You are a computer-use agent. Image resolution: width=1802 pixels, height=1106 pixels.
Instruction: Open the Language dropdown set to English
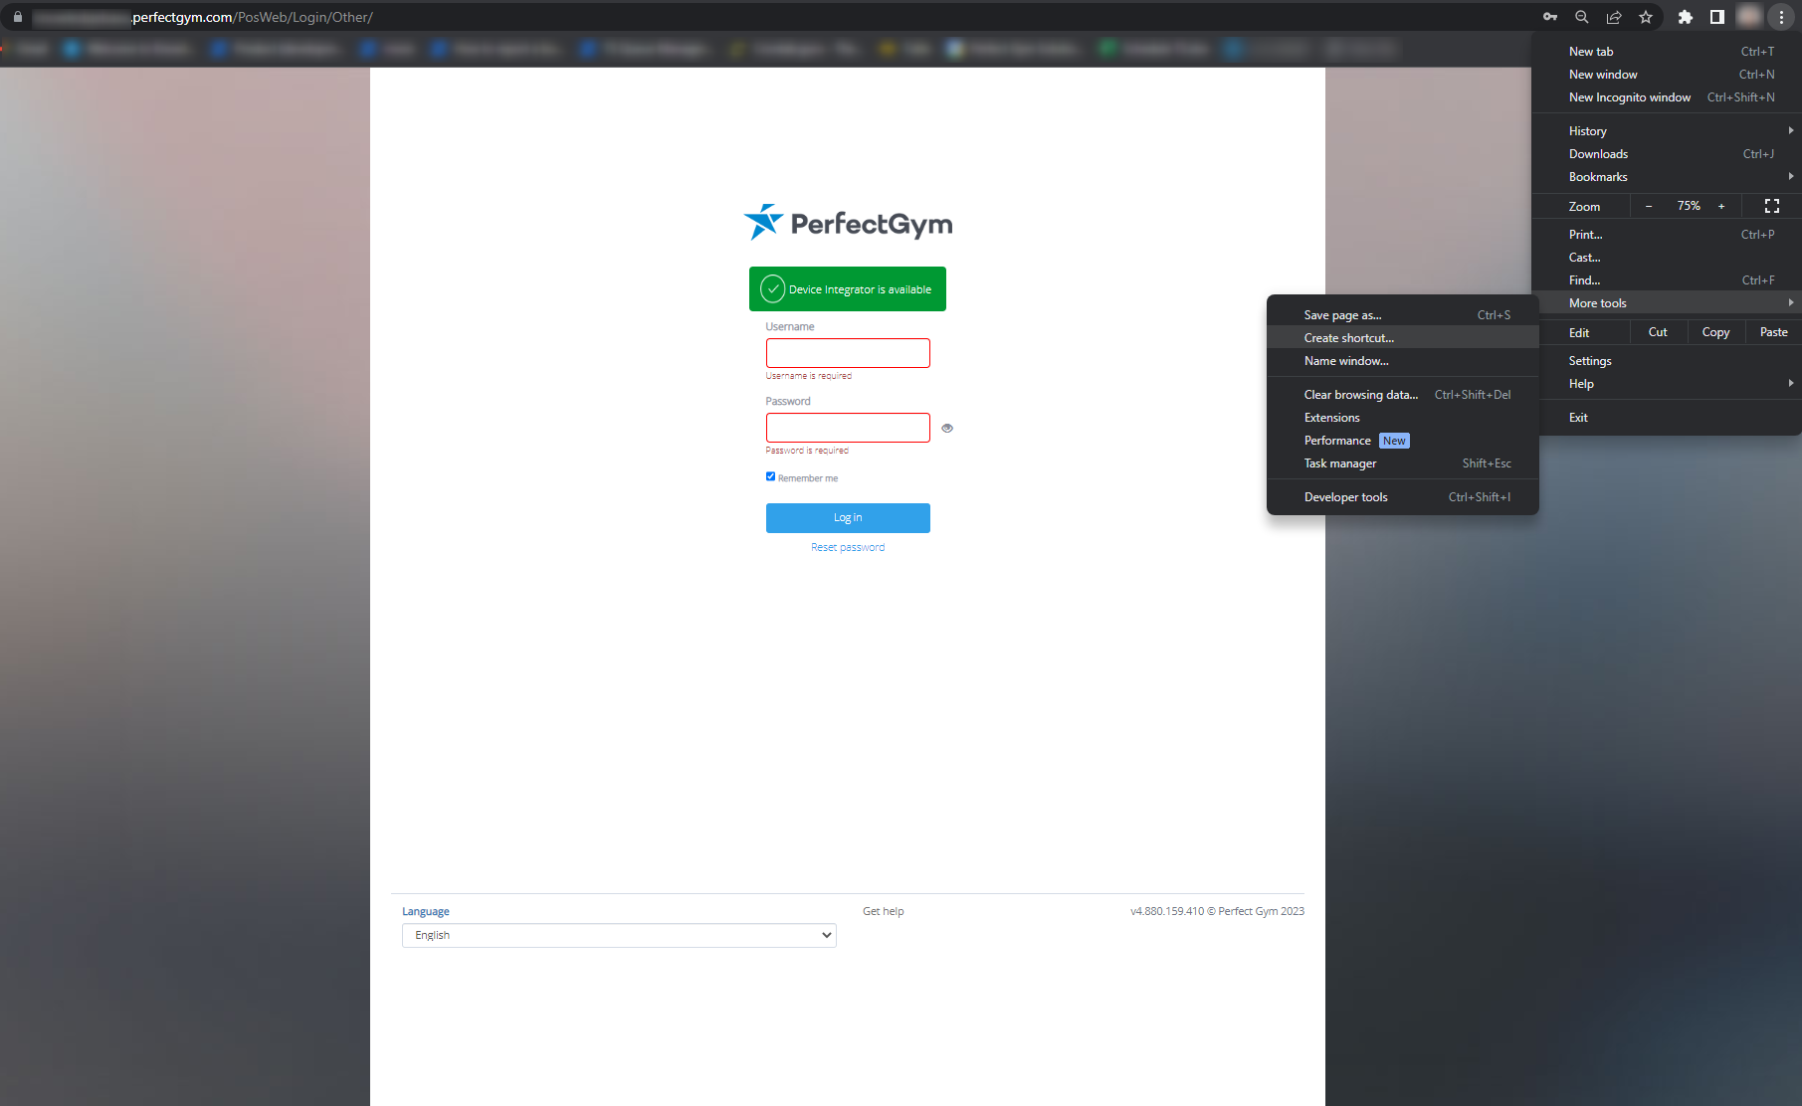pyautogui.click(x=618, y=935)
